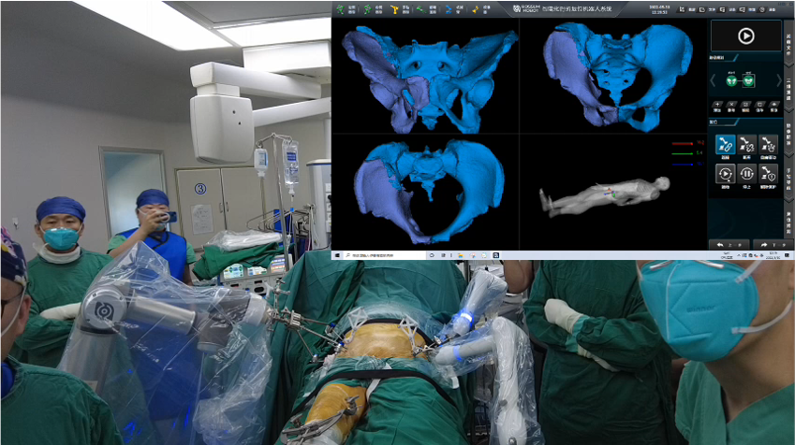Click the right chevron of the model carousel
Screen dimensions: 795x445
779,80
